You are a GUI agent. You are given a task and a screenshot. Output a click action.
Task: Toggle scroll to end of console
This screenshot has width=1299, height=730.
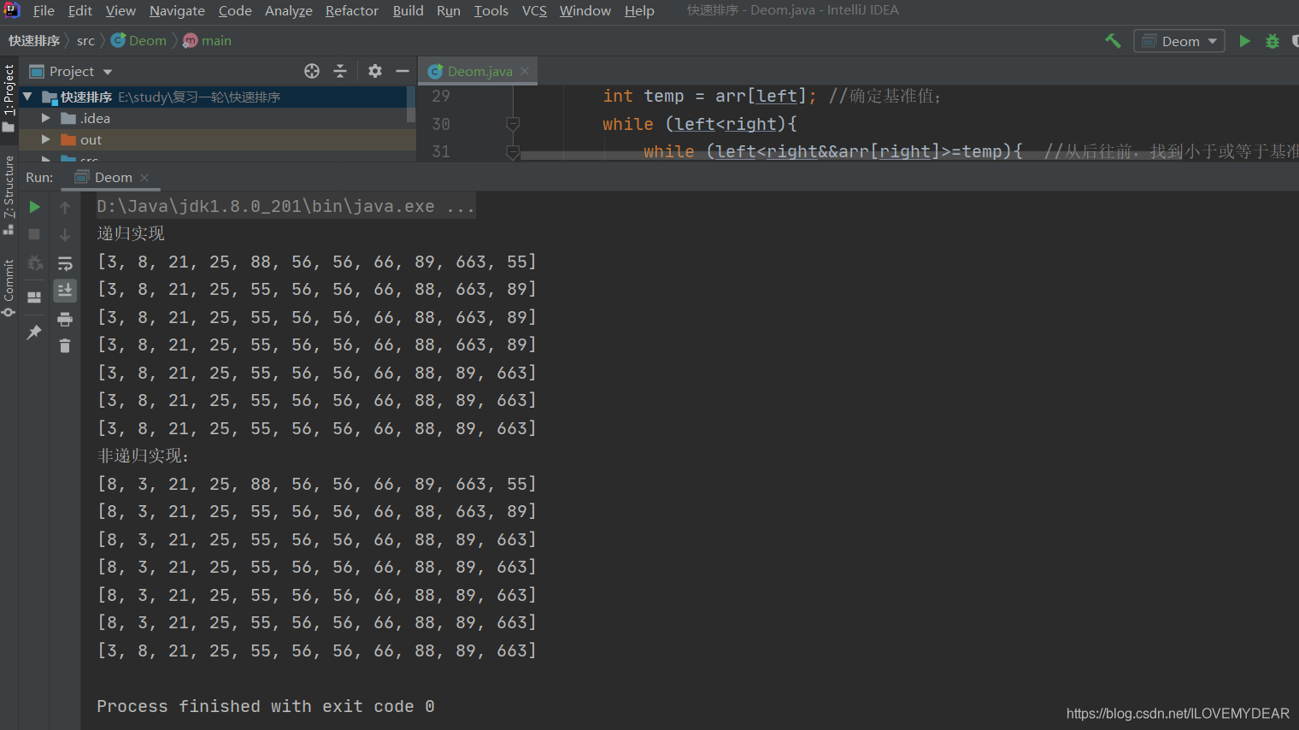[65, 291]
